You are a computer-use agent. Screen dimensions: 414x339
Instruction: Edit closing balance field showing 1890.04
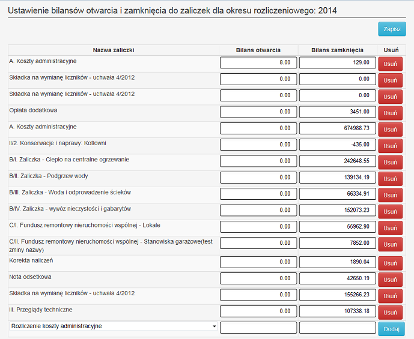click(x=338, y=262)
